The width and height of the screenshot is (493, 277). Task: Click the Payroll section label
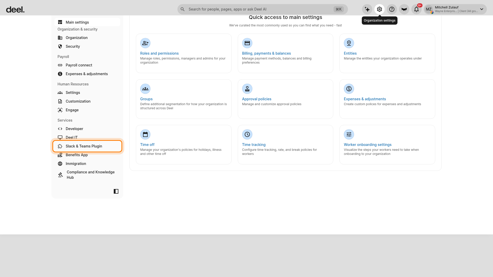point(63,57)
